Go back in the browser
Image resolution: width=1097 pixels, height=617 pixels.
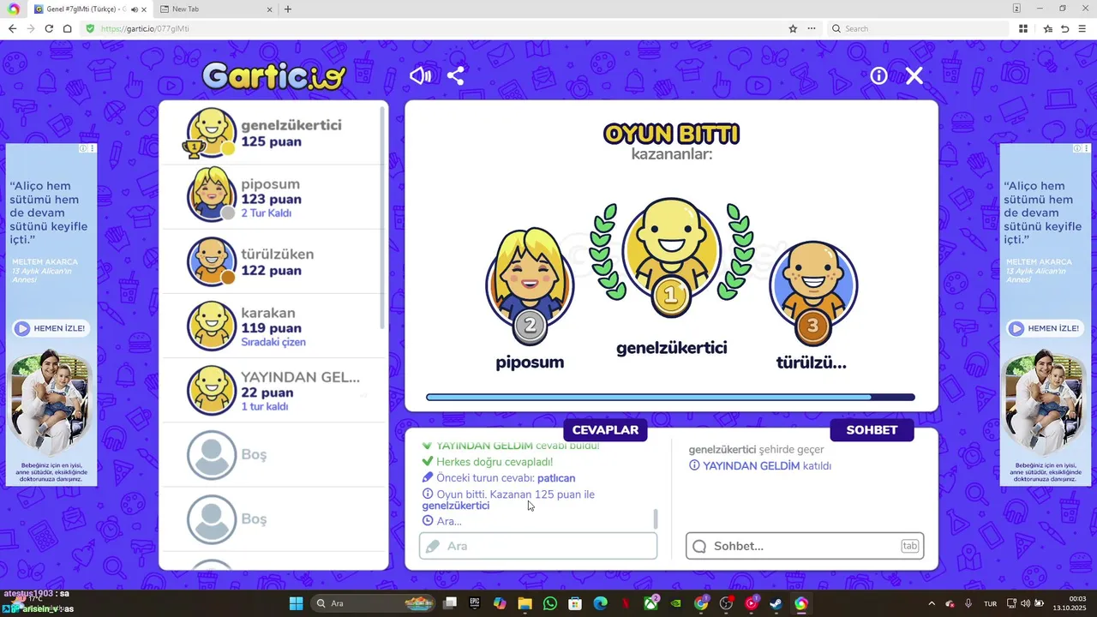click(x=12, y=28)
